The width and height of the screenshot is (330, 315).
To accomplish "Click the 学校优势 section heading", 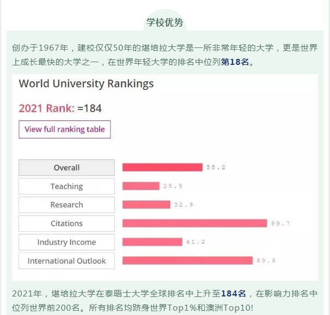I will tap(165, 23).
